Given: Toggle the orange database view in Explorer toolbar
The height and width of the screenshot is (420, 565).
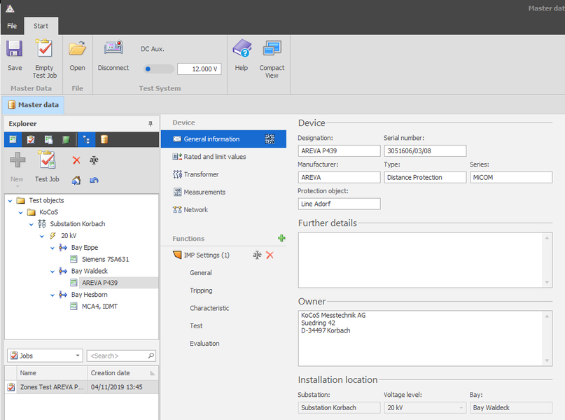Looking at the screenshot, I should click(104, 139).
